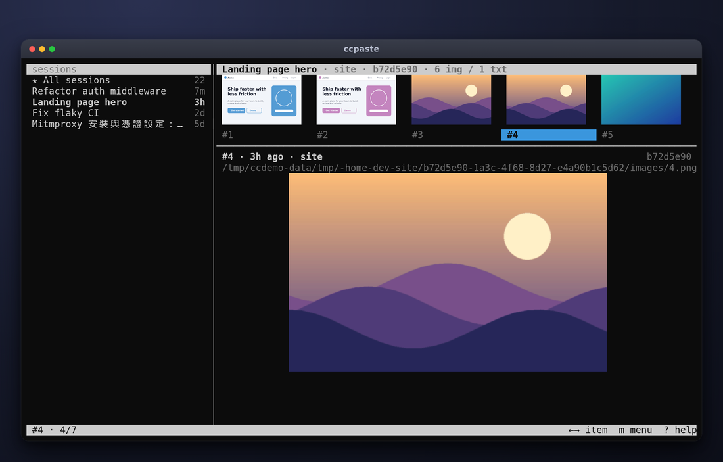Click the large sunset preview image
This screenshot has width=723, height=462.
click(447, 273)
